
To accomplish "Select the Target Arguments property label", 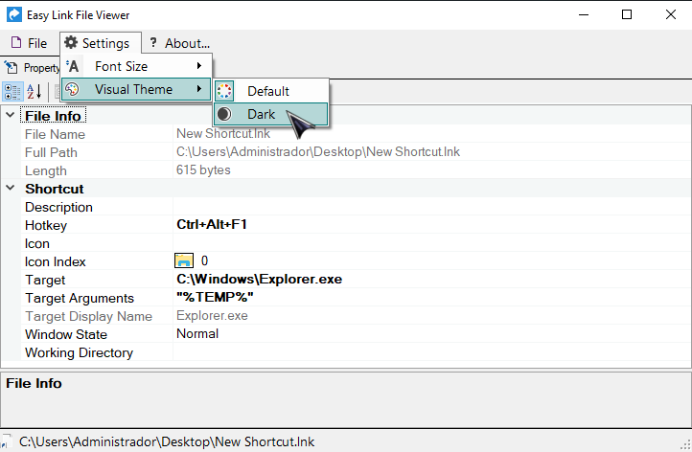I will (80, 298).
